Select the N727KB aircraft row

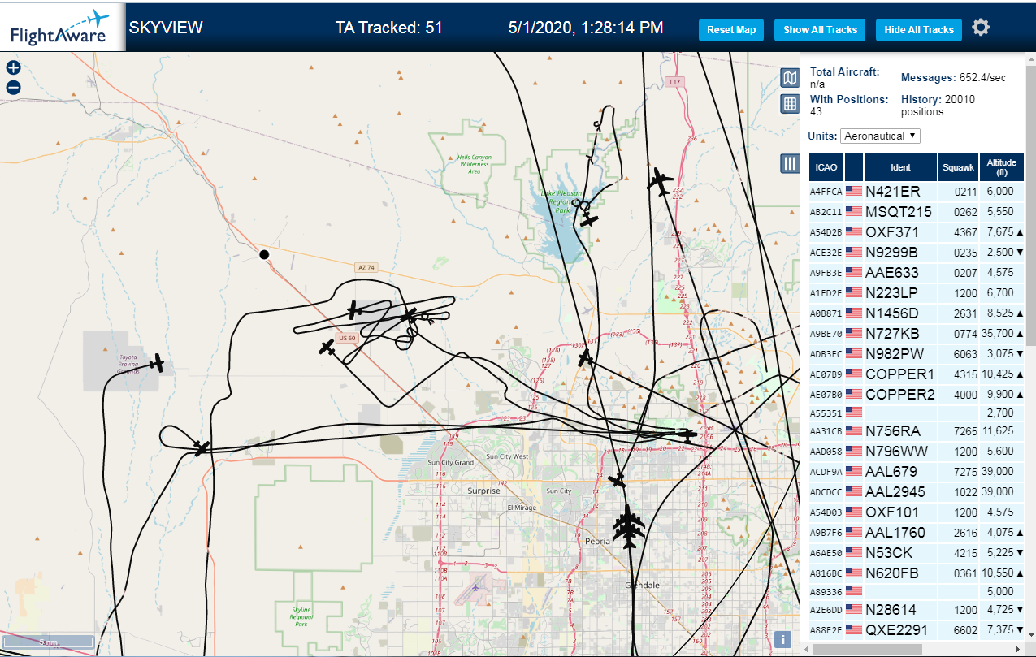point(917,334)
